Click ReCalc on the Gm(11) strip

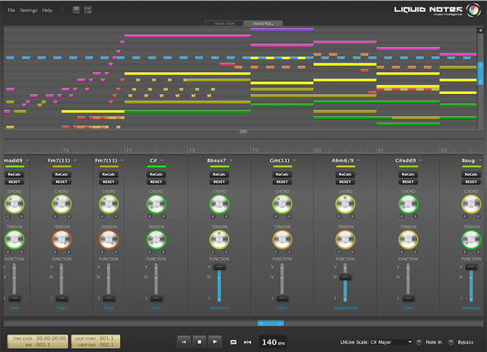[x=281, y=174]
